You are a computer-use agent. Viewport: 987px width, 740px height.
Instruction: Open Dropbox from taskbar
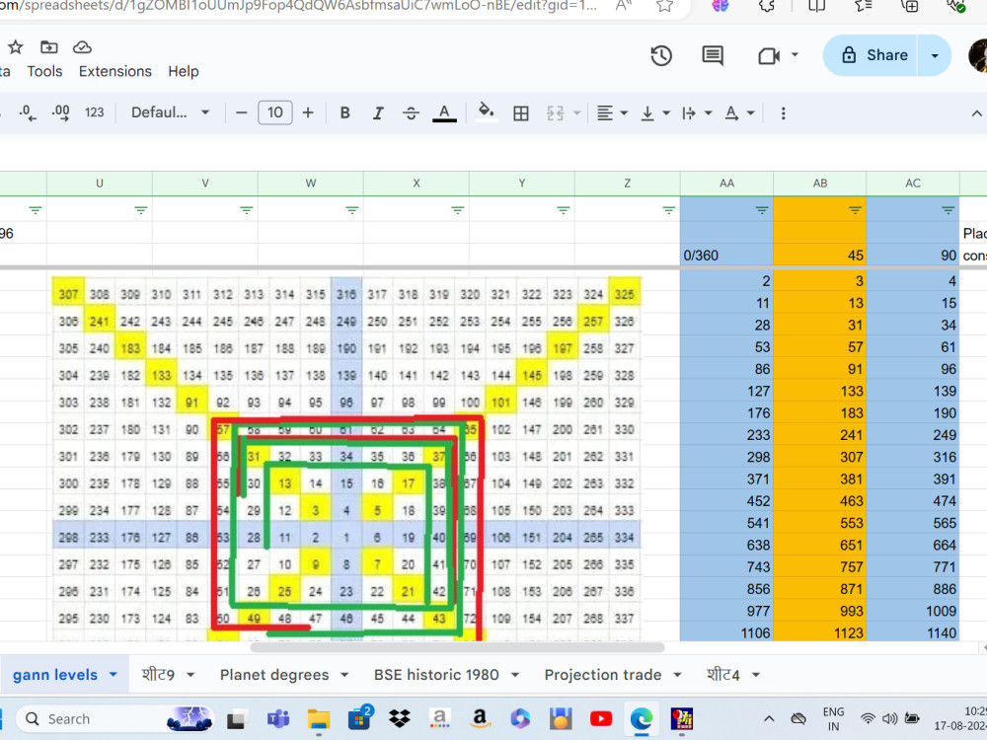pyautogui.click(x=400, y=718)
